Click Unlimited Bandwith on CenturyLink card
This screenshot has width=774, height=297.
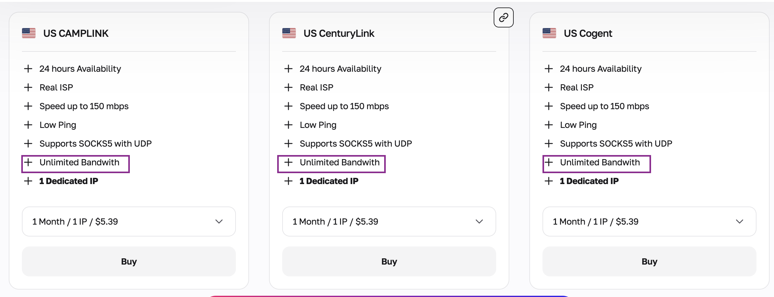[x=340, y=163]
